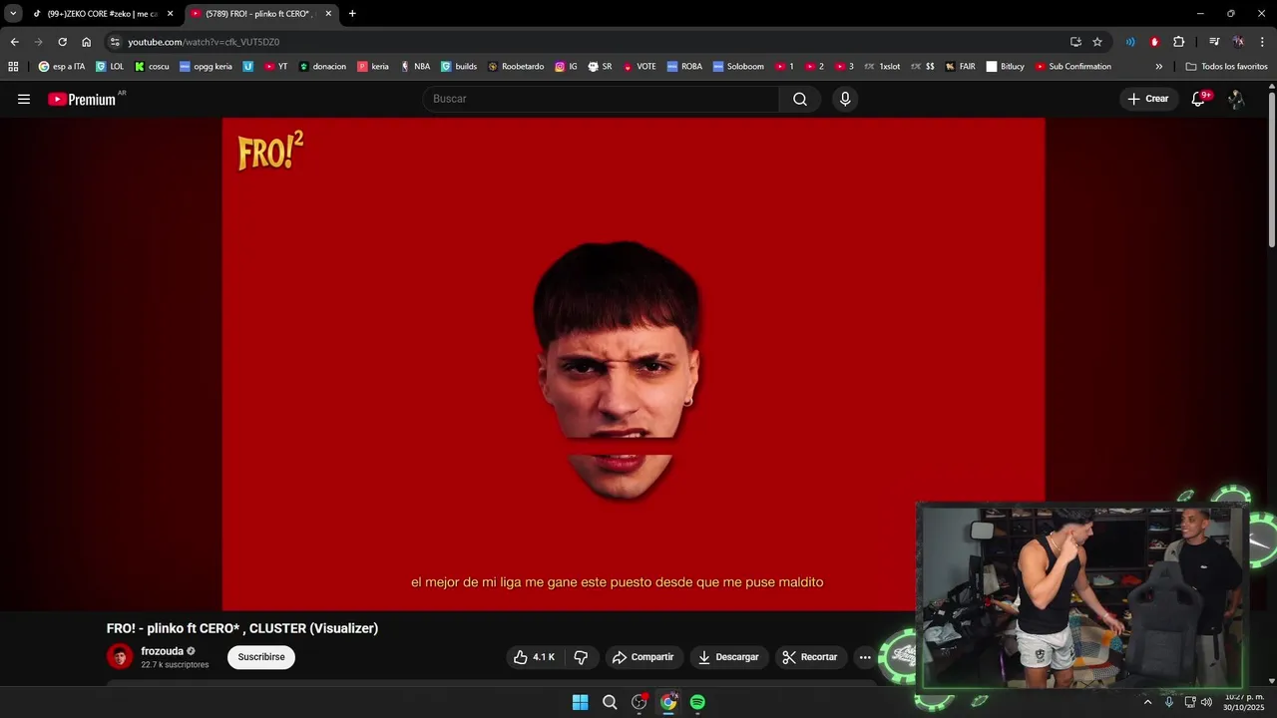This screenshot has height=718, width=1277.
Task: Open the IG Instagram bookmark
Action: pyautogui.click(x=566, y=67)
